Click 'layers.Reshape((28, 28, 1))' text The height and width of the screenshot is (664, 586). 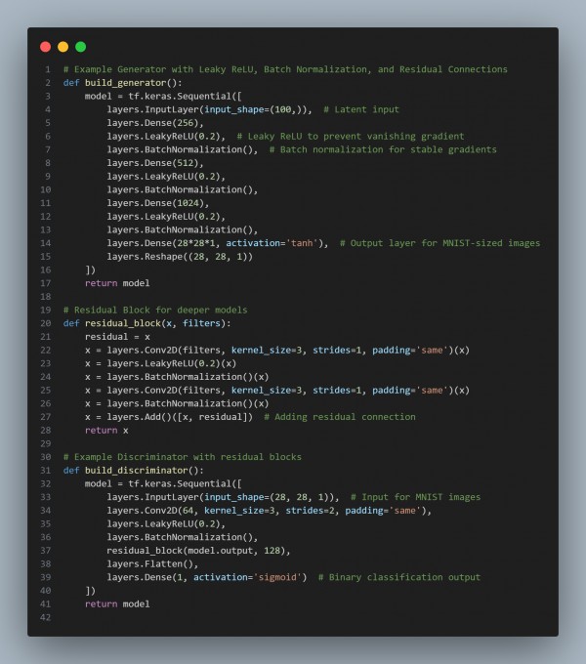[x=180, y=257]
